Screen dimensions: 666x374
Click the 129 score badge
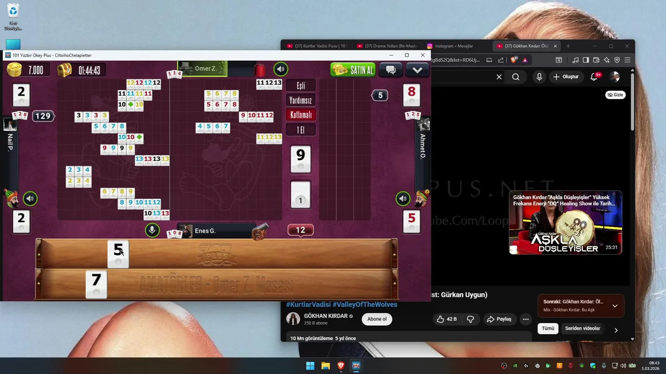pos(43,116)
